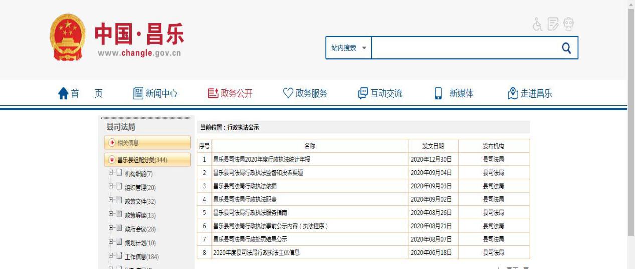Open 昌乐县司法局2020年度行政执法统计年报 link
Viewport: 635px width, 269px height.
coord(265,160)
